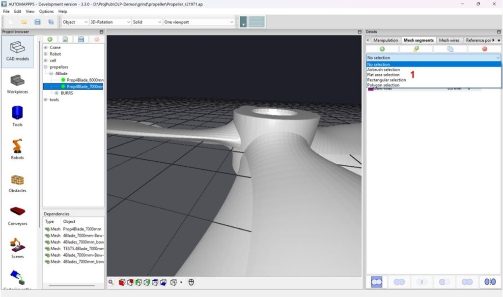Click the mouse icon below the viewport
The height and width of the screenshot is (297, 503).
(x=191, y=282)
